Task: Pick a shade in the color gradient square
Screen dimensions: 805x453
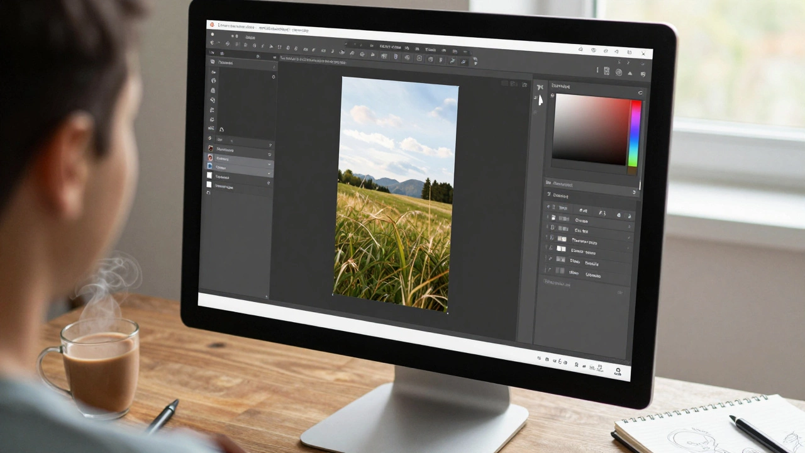Action: point(591,129)
